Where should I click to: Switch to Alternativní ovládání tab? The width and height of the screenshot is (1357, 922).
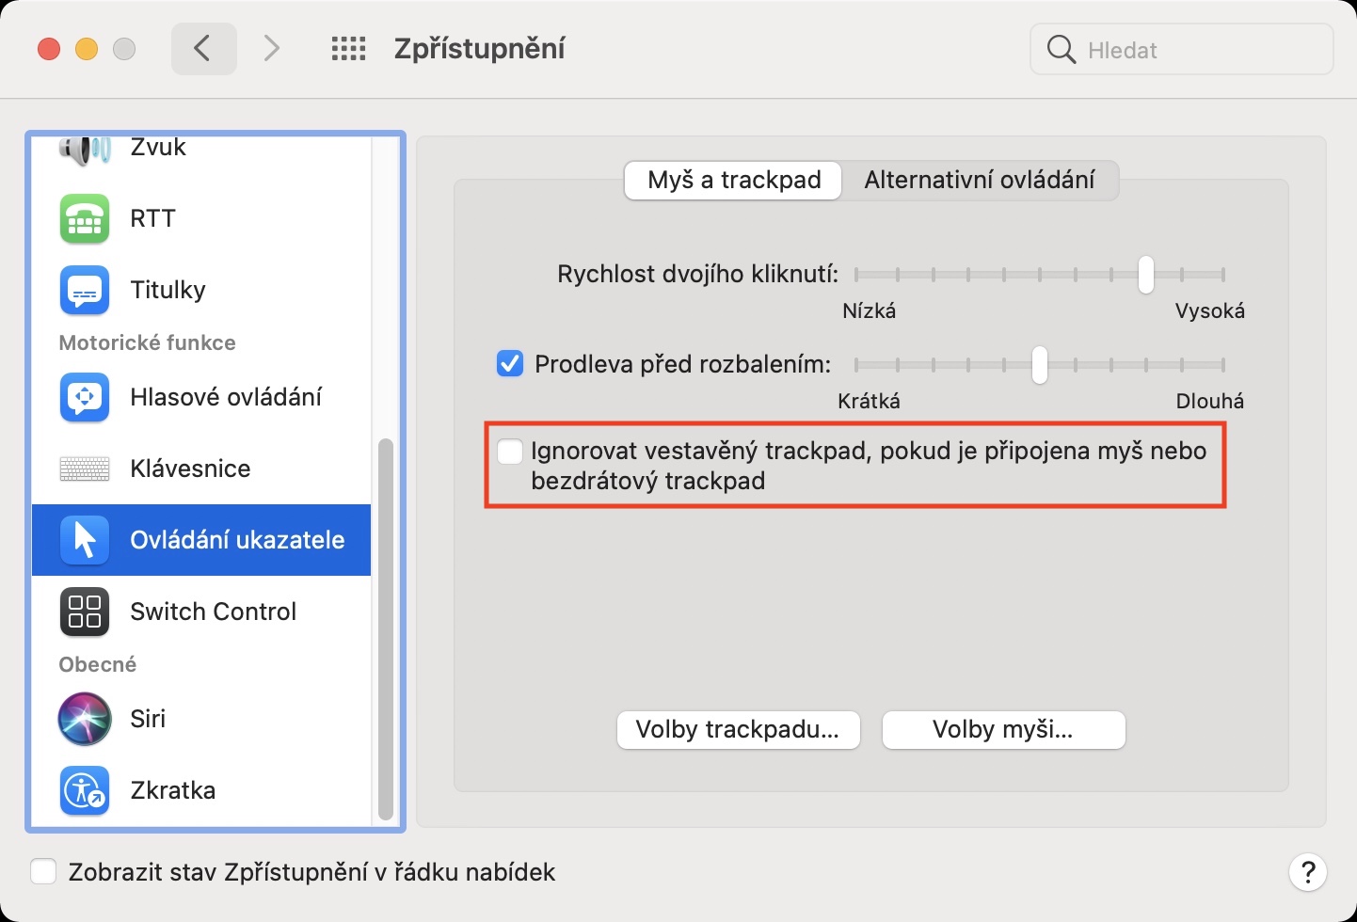point(979,180)
